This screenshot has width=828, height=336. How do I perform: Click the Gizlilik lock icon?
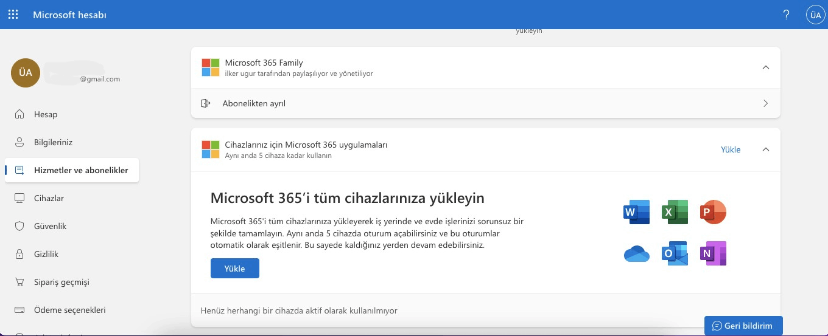[19, 254]
